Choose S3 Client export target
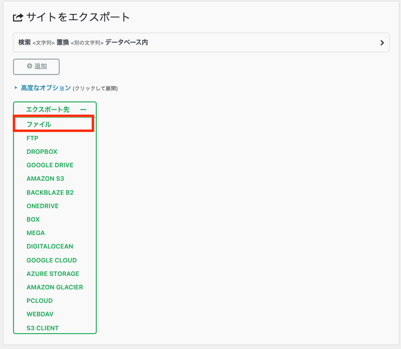The width and height of the screenshot is (401, 349). point(43,328)
